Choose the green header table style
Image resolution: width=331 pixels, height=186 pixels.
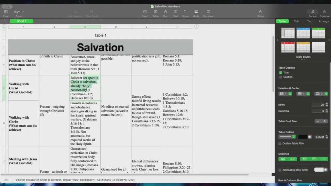pos(318,33)
